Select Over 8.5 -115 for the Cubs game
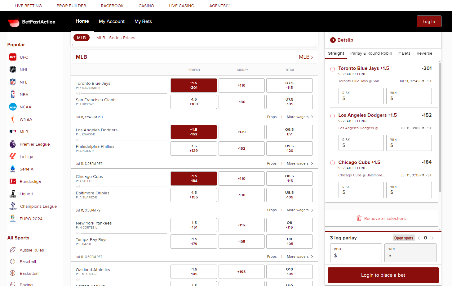This screenshot has height=286, width=452. [290, 179]
